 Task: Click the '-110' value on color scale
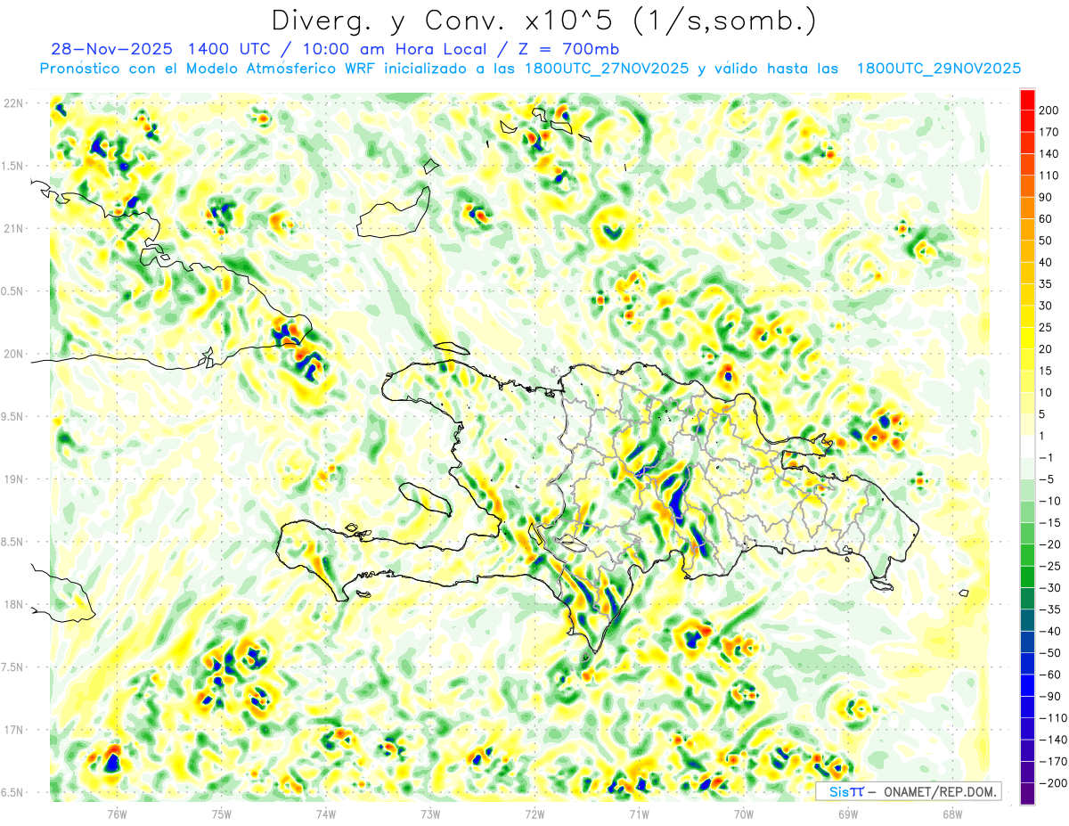pos(1053,718)
